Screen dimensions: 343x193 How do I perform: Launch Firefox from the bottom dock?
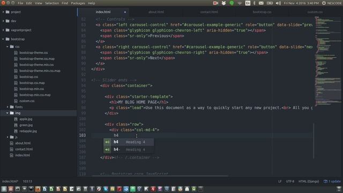[38, 189]
